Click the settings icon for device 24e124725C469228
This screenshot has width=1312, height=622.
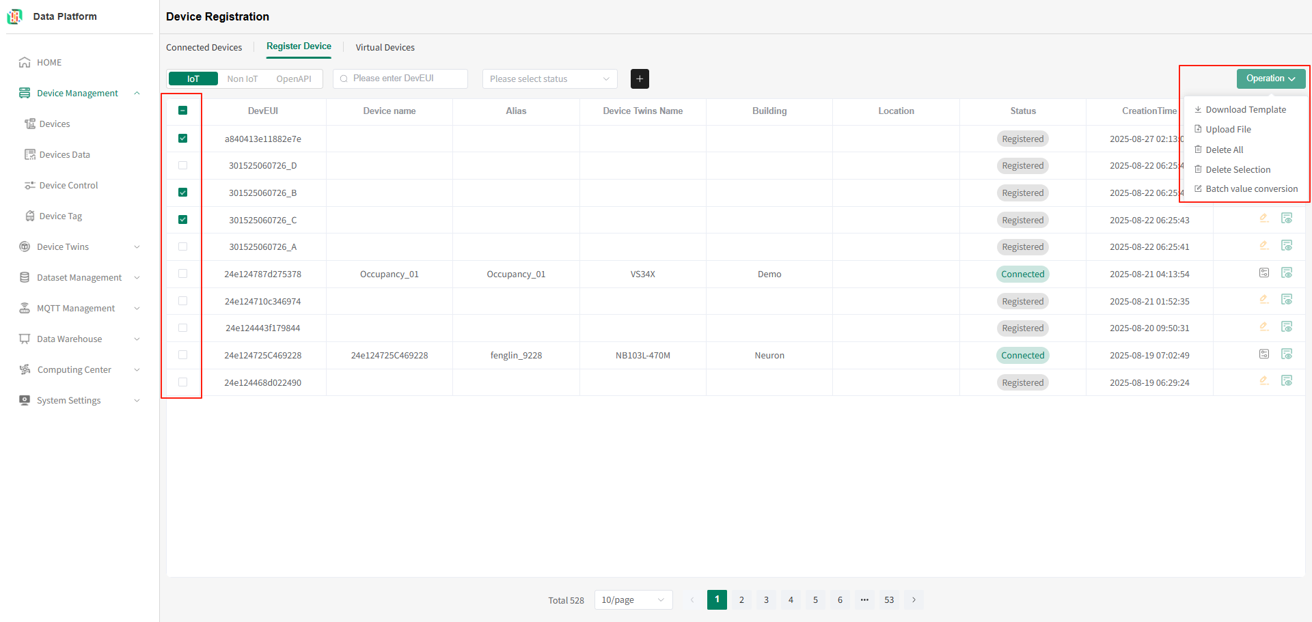1264,354
